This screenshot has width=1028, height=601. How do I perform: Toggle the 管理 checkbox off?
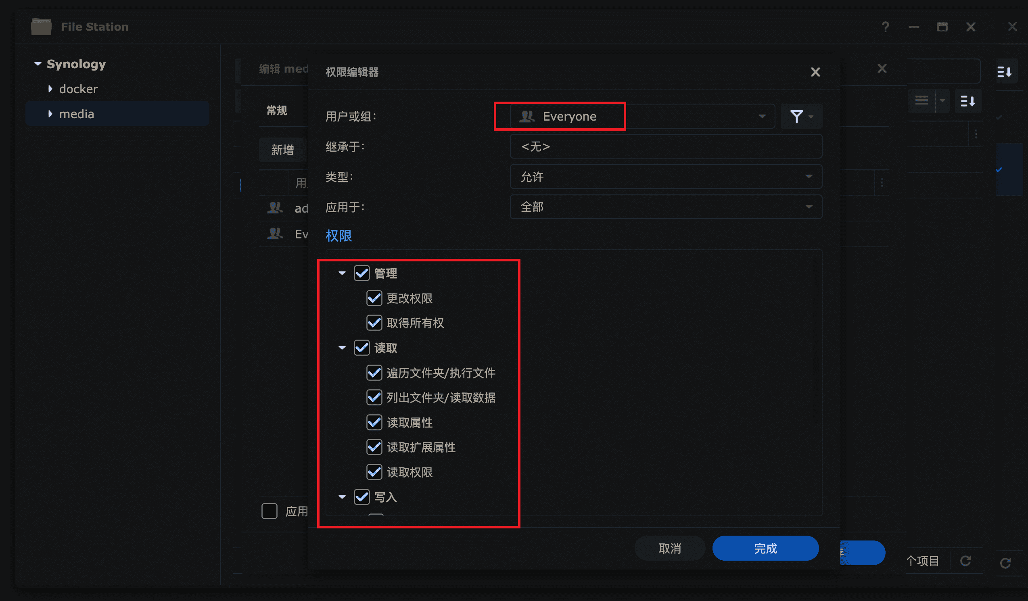(x=361, y=273)
